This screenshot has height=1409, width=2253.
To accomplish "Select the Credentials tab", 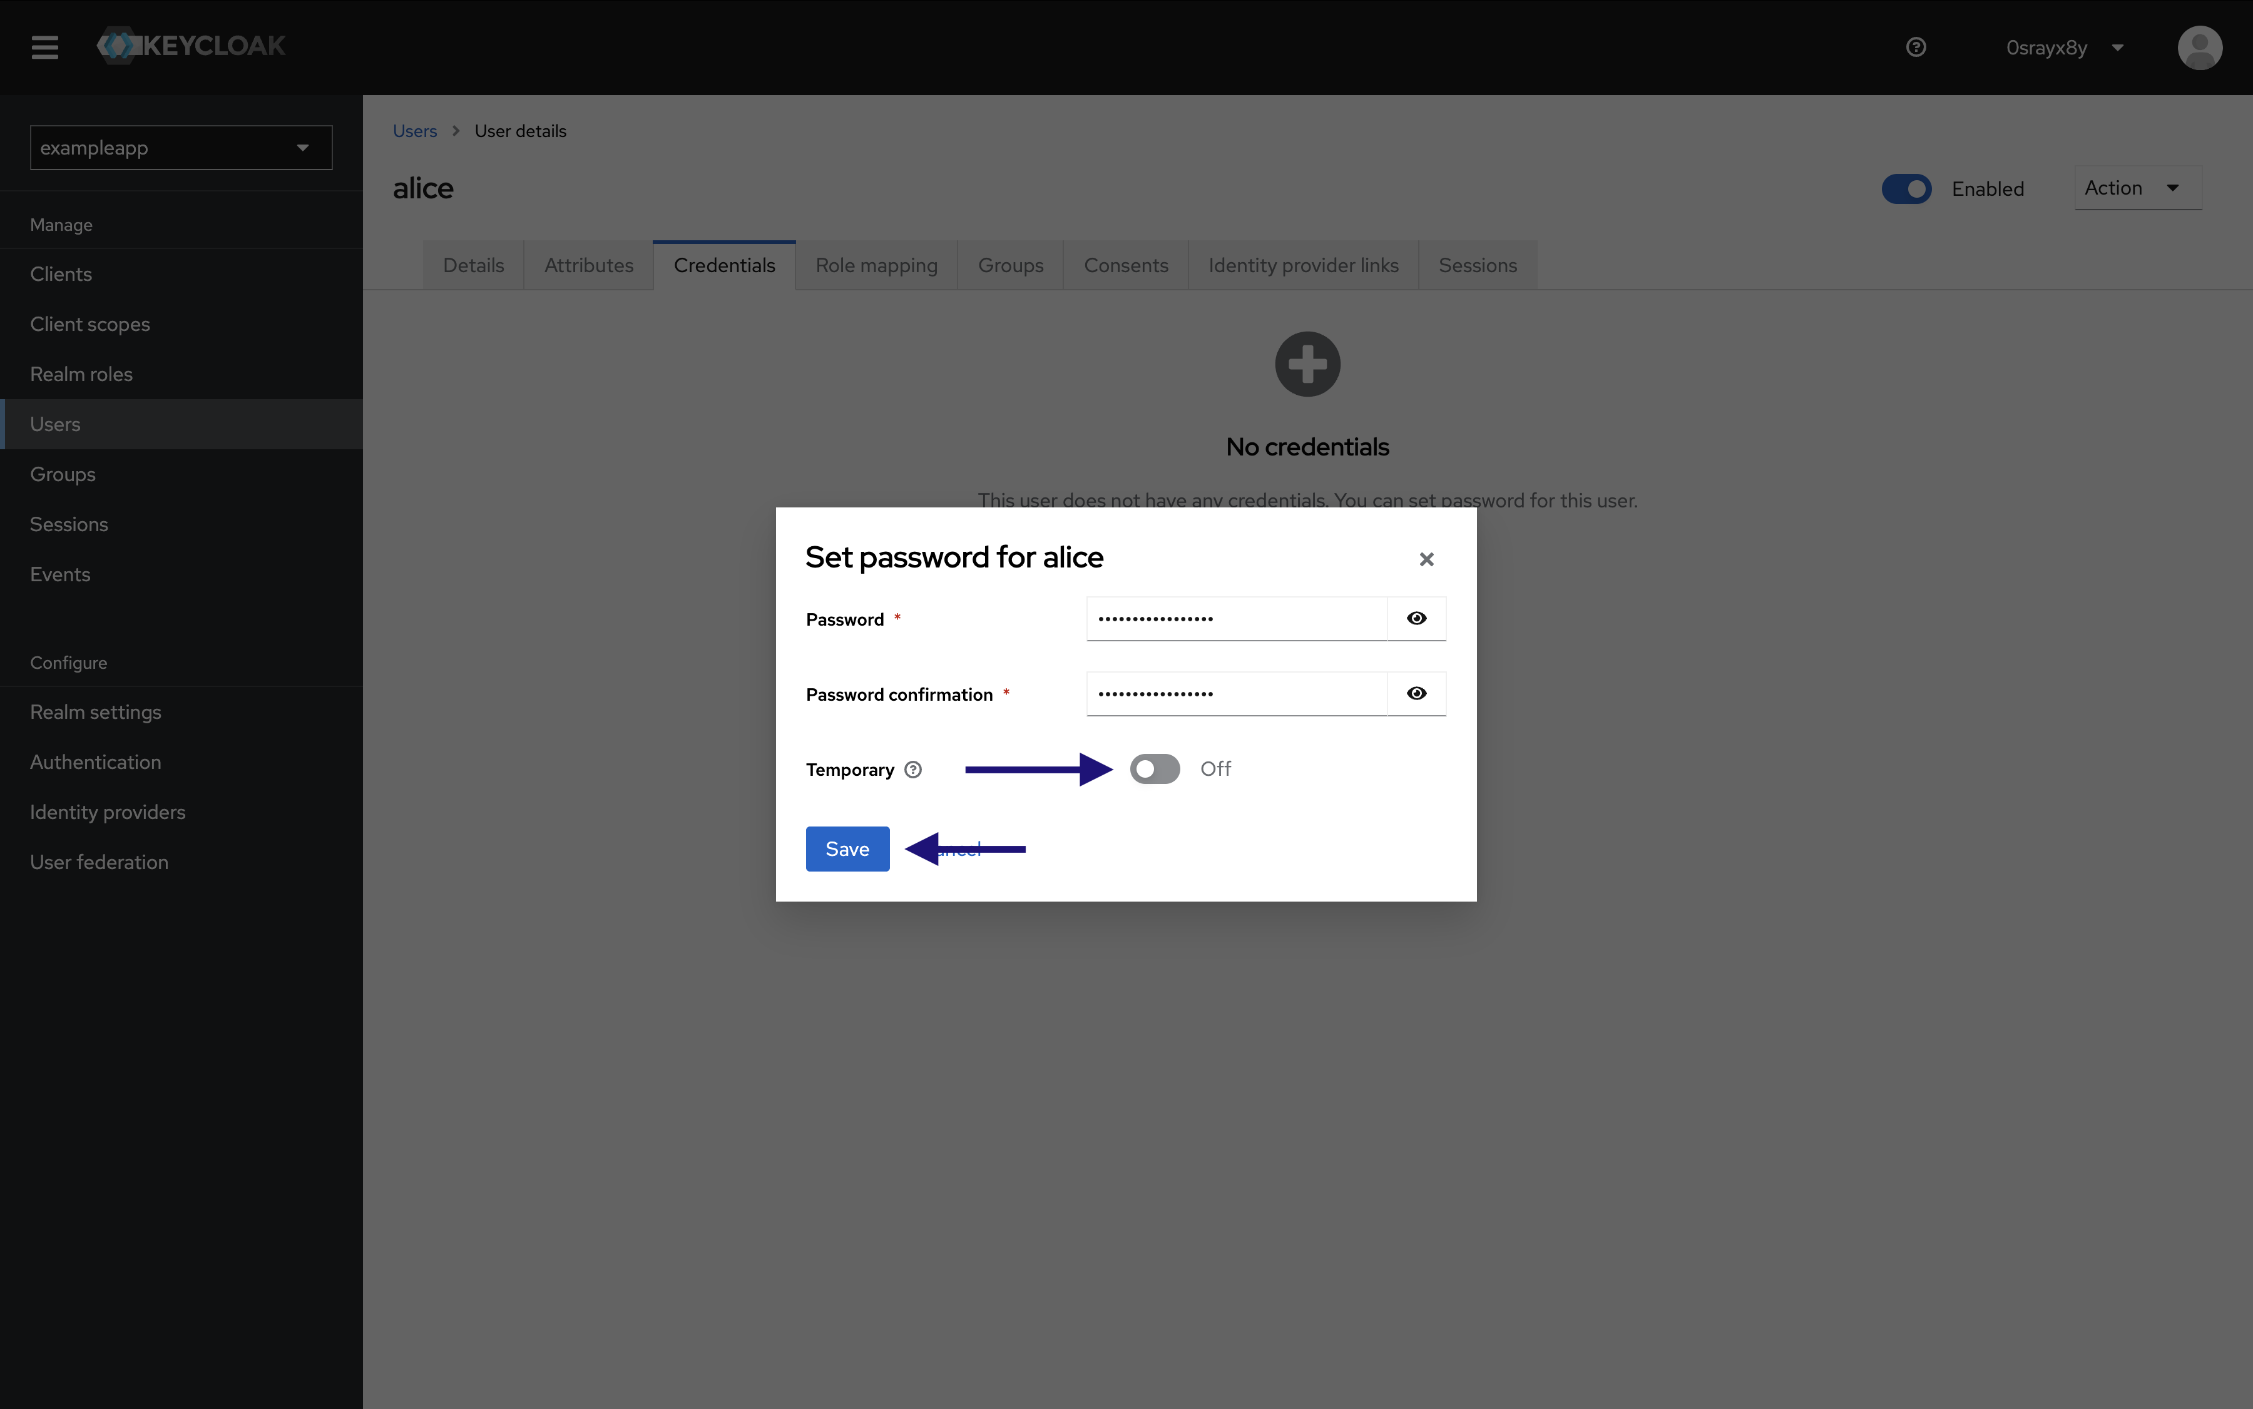I will tap(724, 265).
